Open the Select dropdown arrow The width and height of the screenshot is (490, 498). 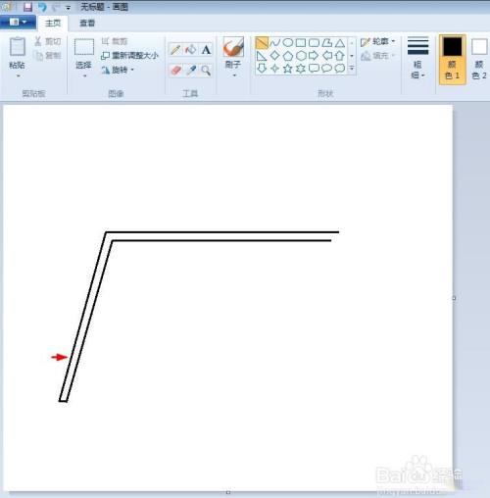[x=84, y=76]
